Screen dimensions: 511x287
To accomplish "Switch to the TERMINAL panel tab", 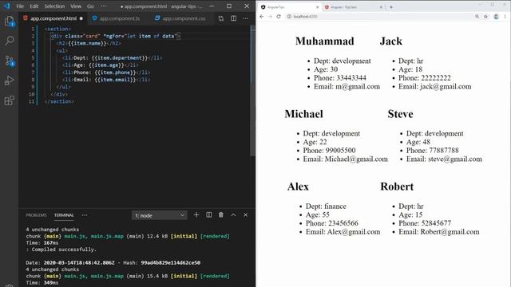I will [64, 215].
